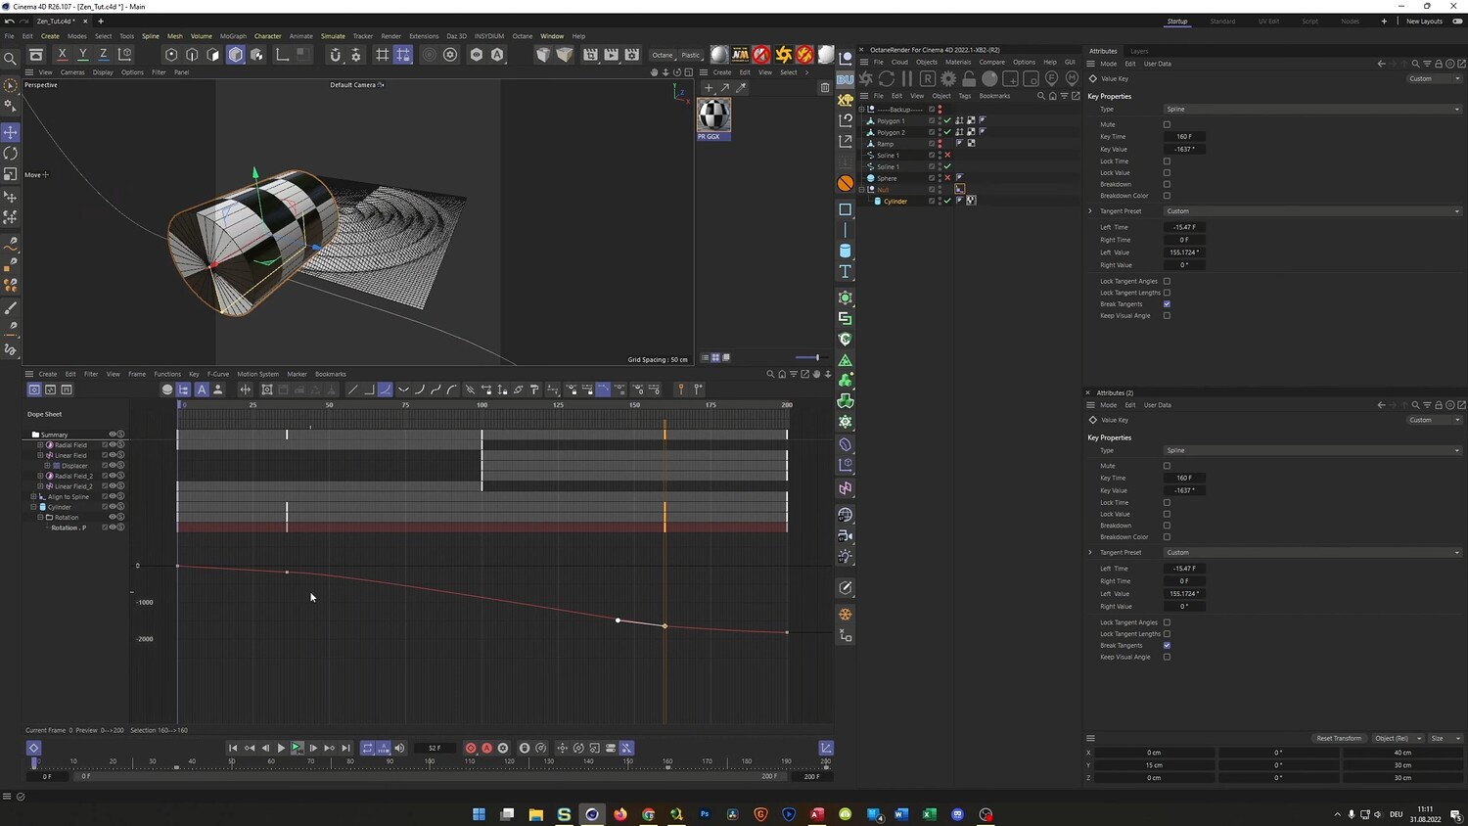Uncheck Break Tangents in upper Attributes panel
The width and height of the screenshot is (1468, 826).
point(1167,303)
